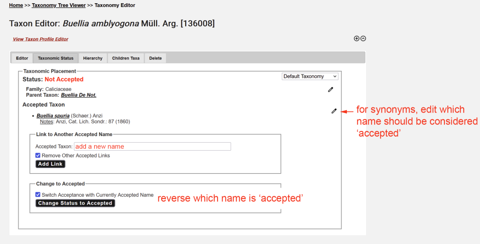Click the collapse-all chevron icon
This screenshot has width=480, height=244.
[363, 38]
